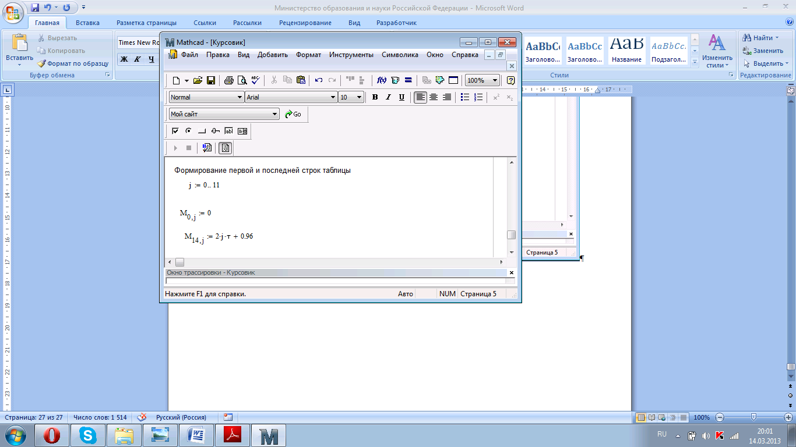Click the Word zoom out minus button
The image size is (796, 447).
720,417
